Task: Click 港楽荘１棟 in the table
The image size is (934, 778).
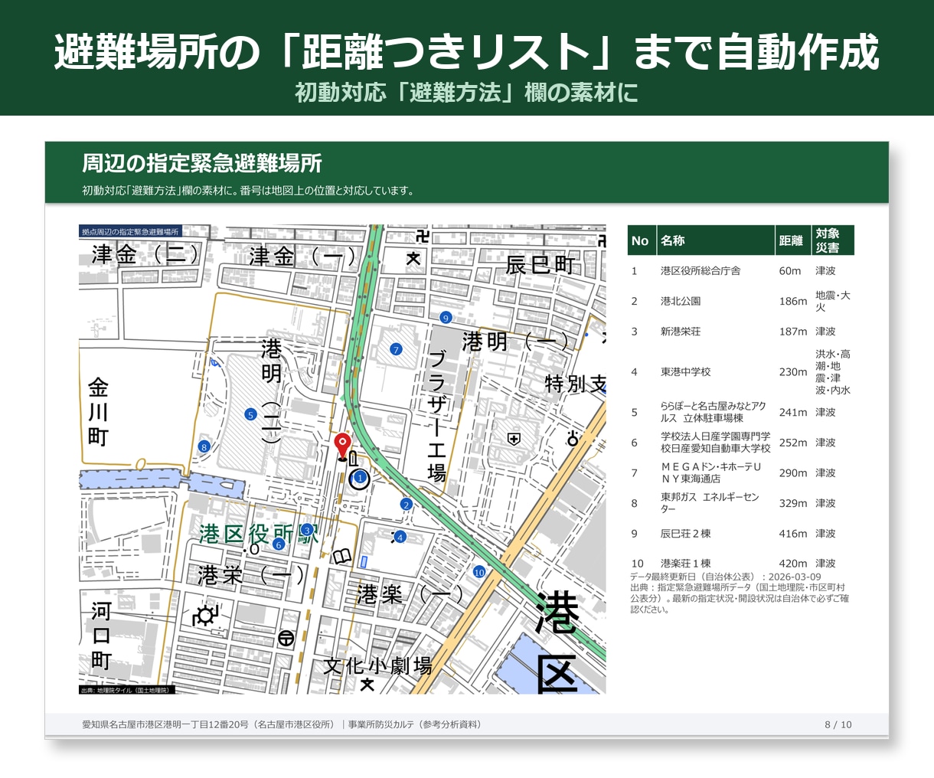Action: pos(686,563)
